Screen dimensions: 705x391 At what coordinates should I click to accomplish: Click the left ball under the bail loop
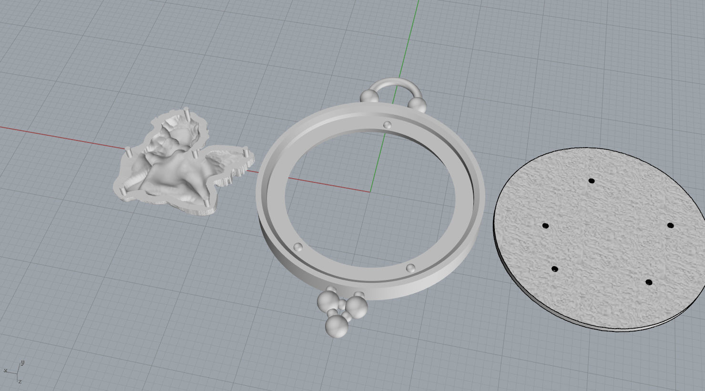pos(369,96)
